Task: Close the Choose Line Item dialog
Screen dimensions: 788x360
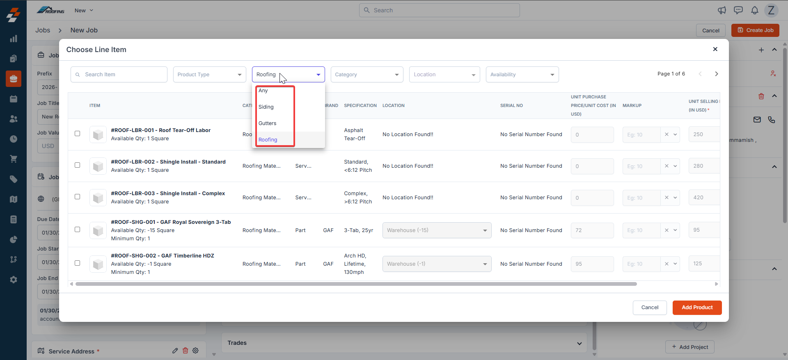Action: [x=715, y=49]
